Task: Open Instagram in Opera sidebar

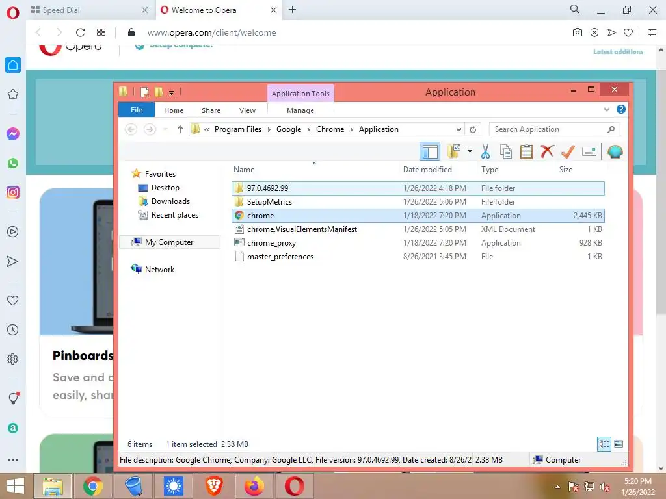Action: point(13,192)
